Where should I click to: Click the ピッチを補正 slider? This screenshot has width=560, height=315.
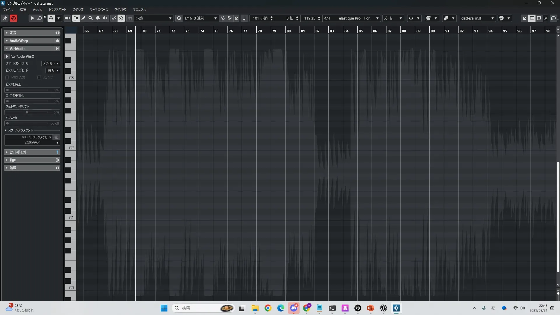(28, 90)
